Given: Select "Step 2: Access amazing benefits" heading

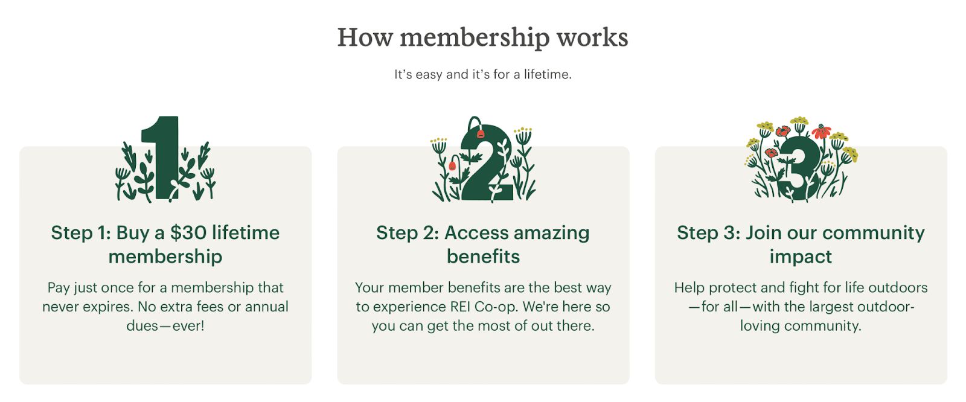Looking at the screenshot, I should click(x=482, y=244).
